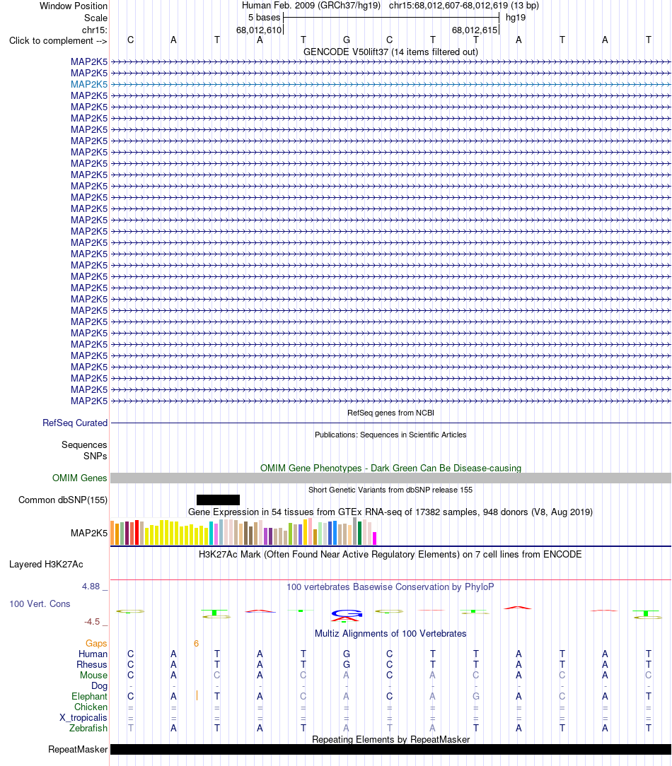Click 'Basewise Conservation by PhyloP' title
Viewport: 672px width, 766px height.
click(390, 587)
